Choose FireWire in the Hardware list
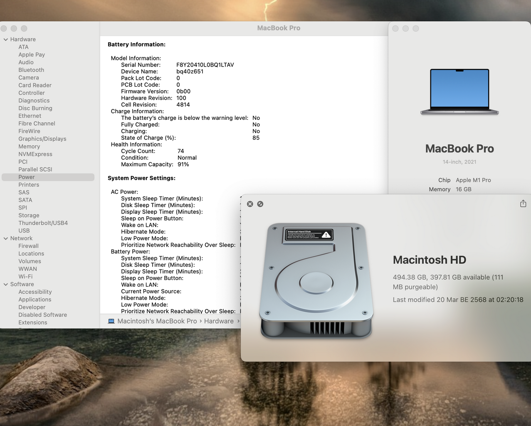The image size is (531, 426). click(30, 131)
